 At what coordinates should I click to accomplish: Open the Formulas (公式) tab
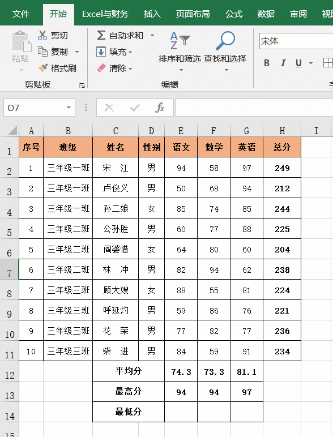coord(234,14)
